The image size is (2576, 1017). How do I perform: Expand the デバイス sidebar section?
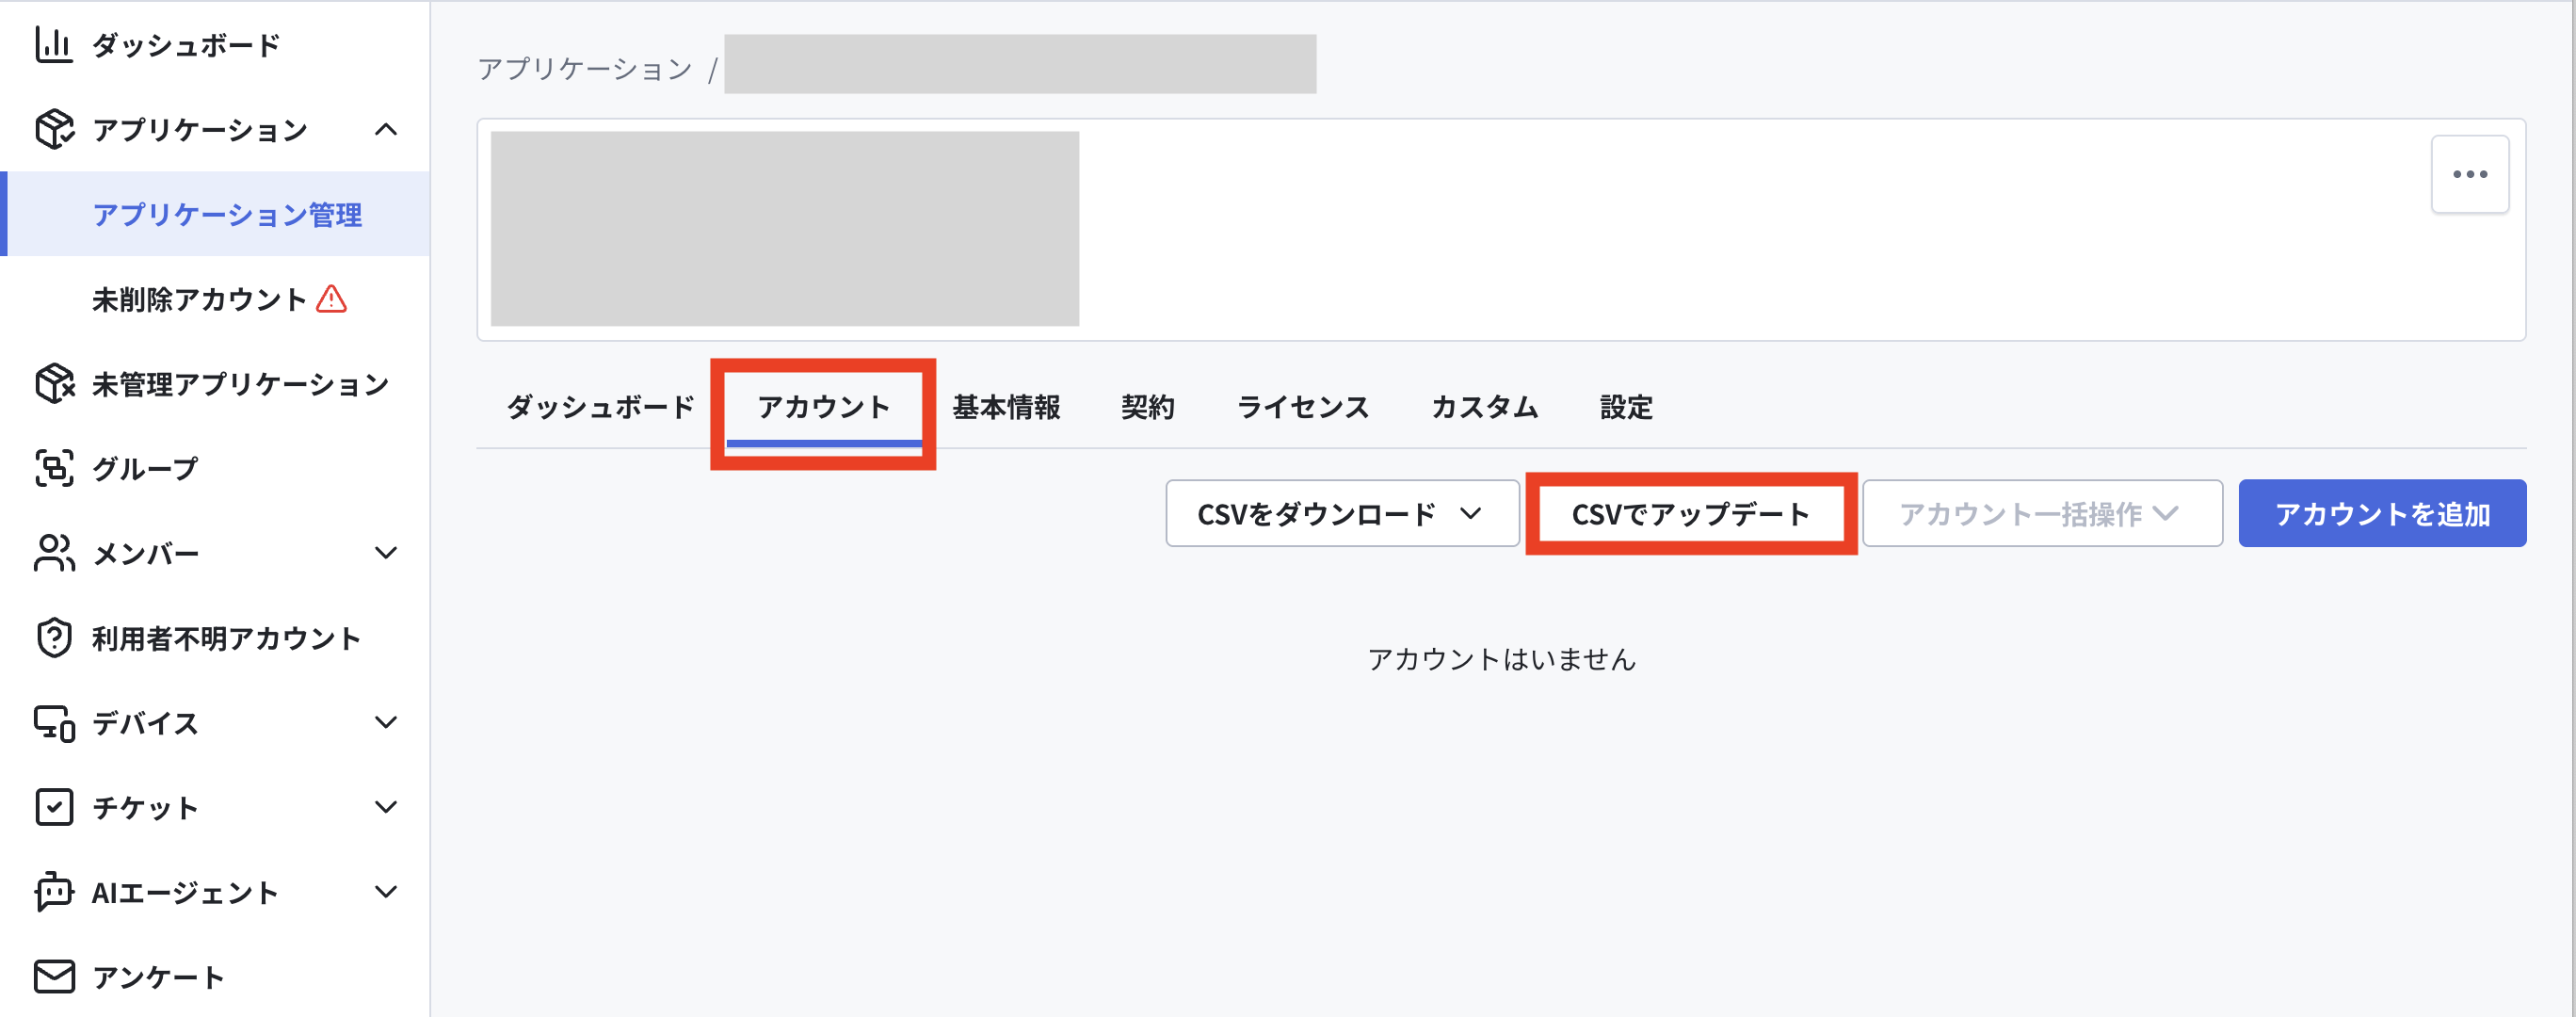(x=385, y=722)
